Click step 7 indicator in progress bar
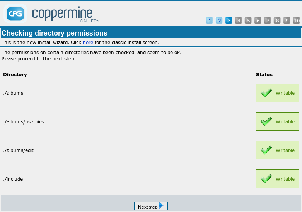The height and width of the screenshot is (212, 302). (268, 21)
